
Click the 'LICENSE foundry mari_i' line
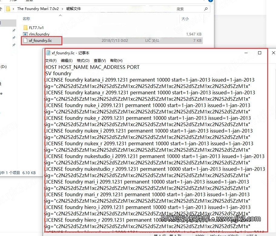click(x=147, y=182)
